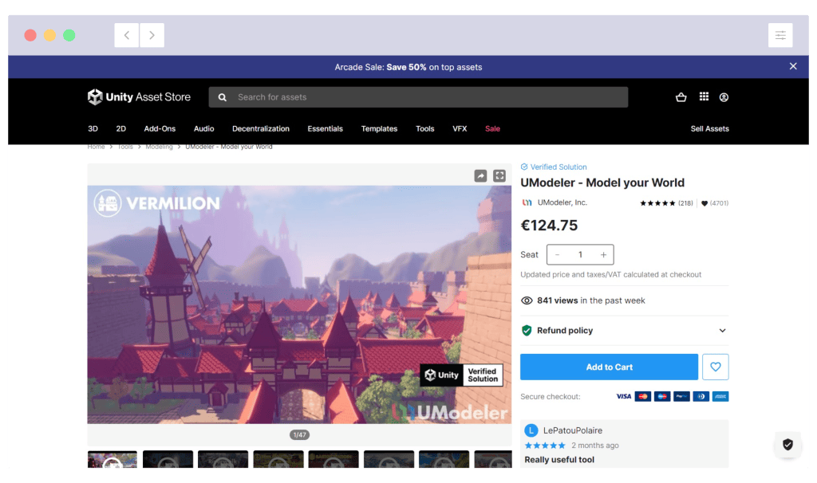Decrease seat quantity with minus button
Viewport: 817px width, 483px height.
point(557,255)
